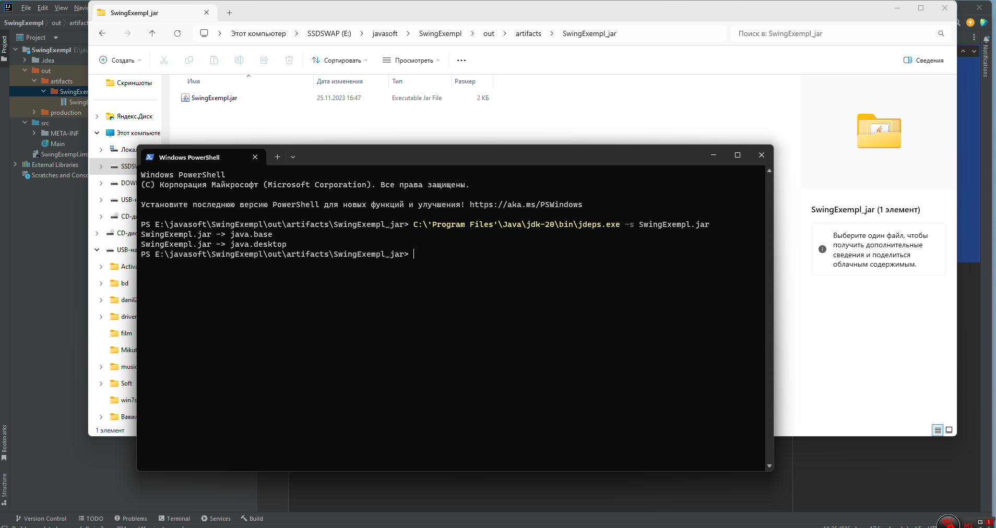
Task: Select META-INF folder in IntelliJ tree
Action: (60, 133)
